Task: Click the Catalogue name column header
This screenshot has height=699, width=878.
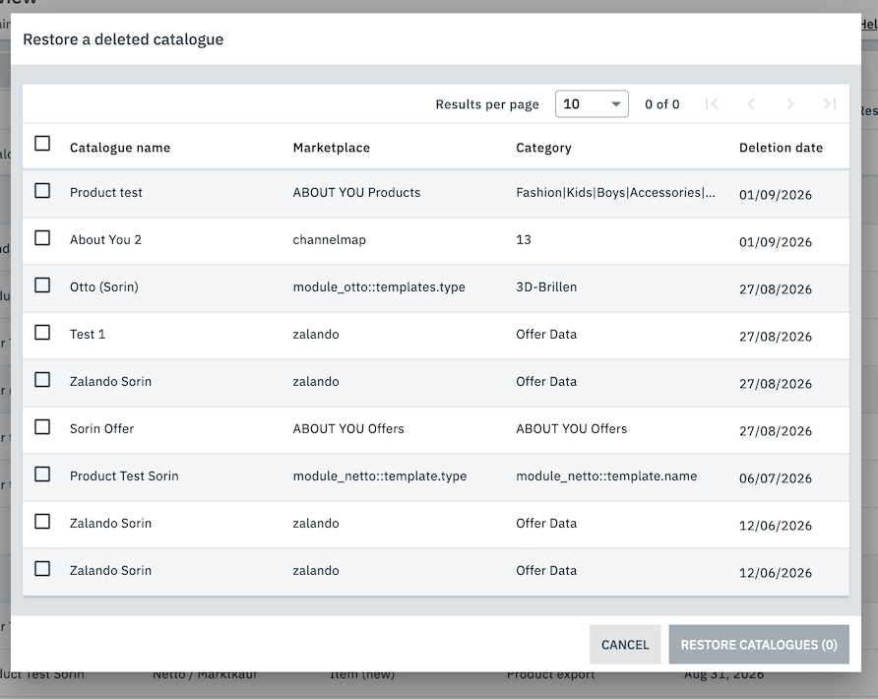Action: (120, 148)
